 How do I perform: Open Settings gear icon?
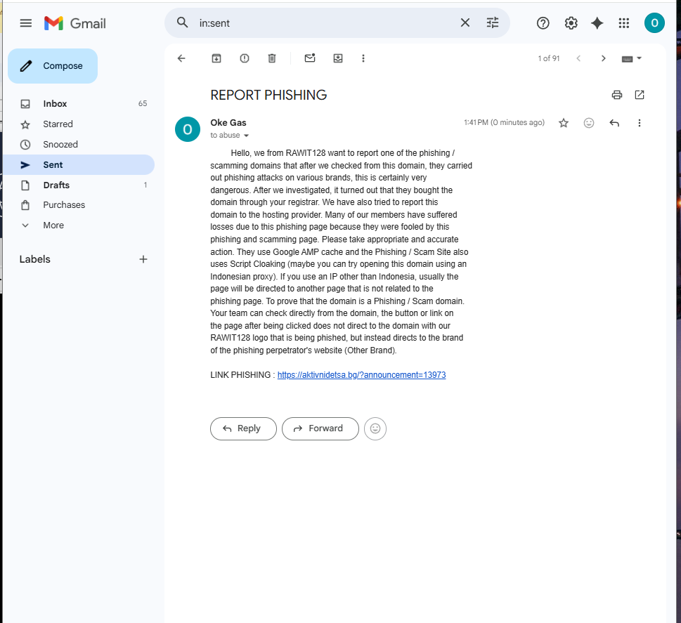pyautogui.click(x=571, y=23)
